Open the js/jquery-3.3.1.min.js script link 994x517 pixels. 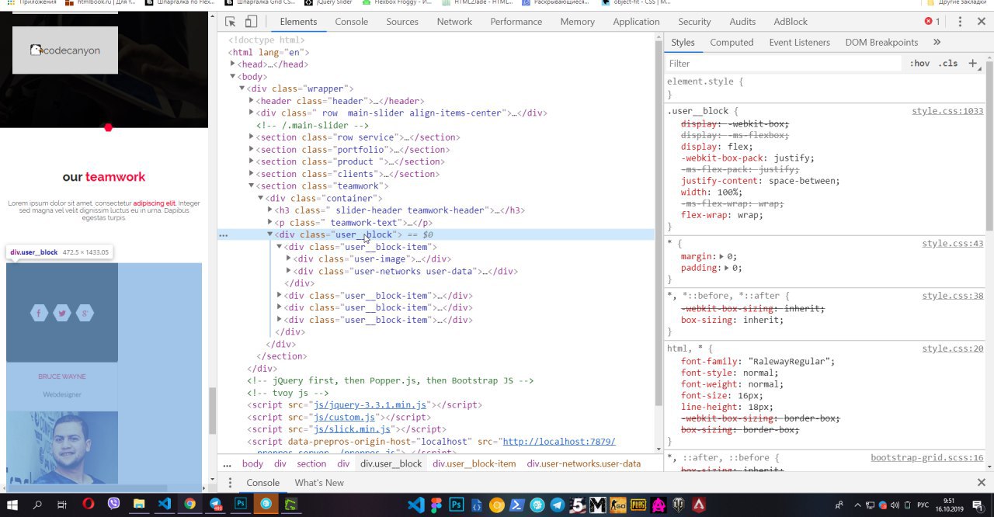pyautogui.click(x=370, y=405)
